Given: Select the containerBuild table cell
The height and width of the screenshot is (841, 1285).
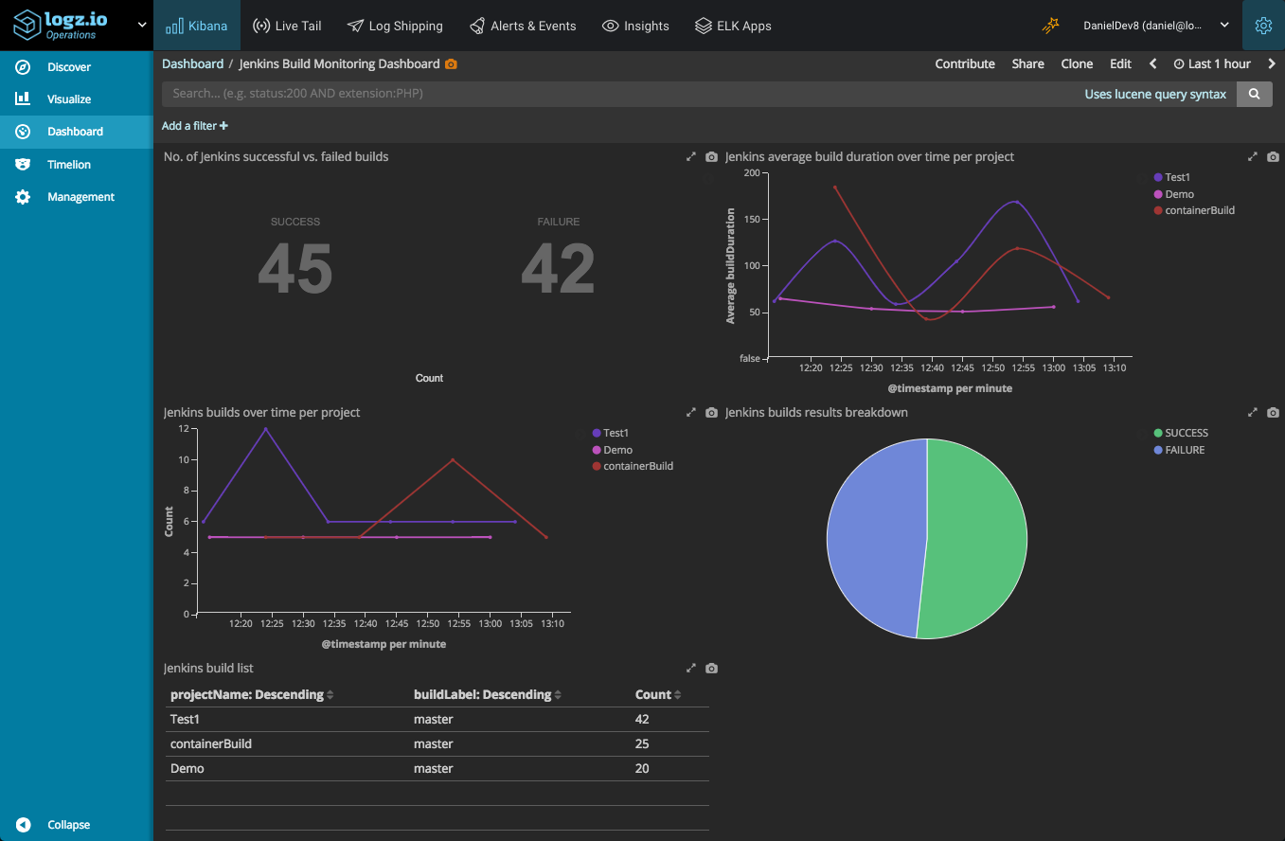Looking at the screenshot, I should click(x=211, y=743).
